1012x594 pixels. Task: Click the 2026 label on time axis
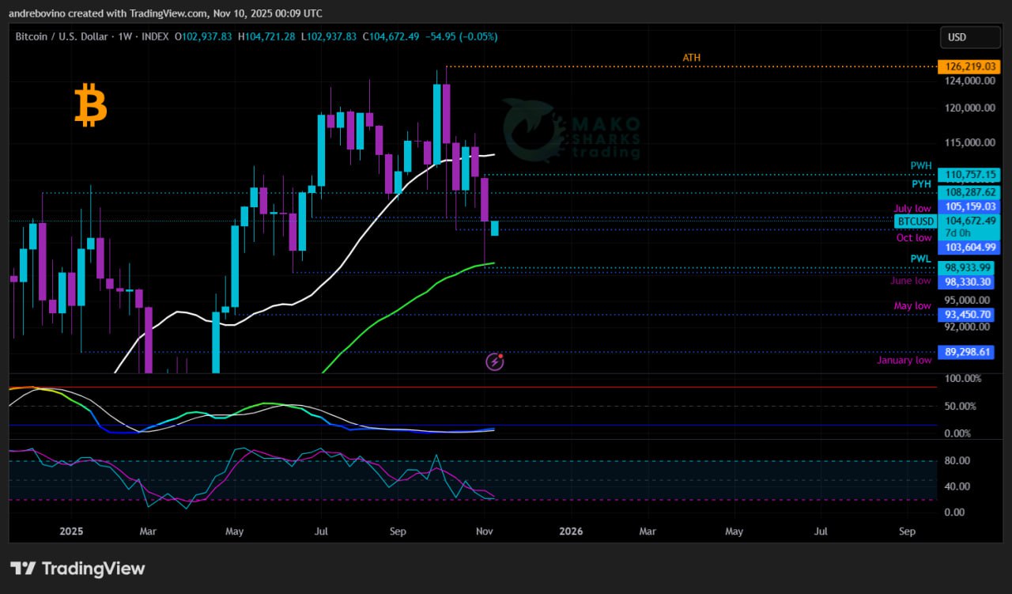click(x=569, y=532)
